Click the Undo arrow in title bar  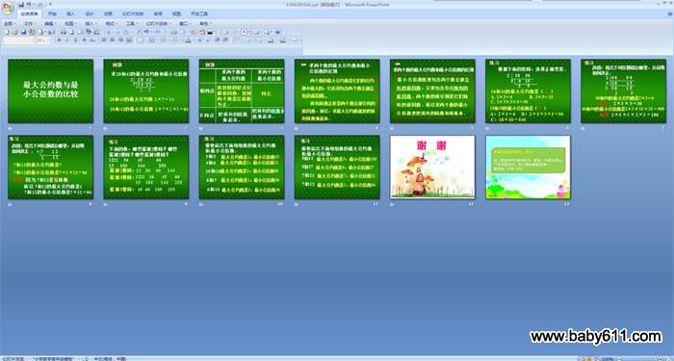29,4
